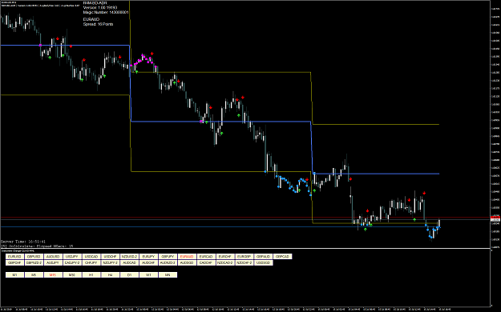The image size is (501, 312).
Task: Choose the NZDJPY-2 symbol button
Action: tap(111, 263)
